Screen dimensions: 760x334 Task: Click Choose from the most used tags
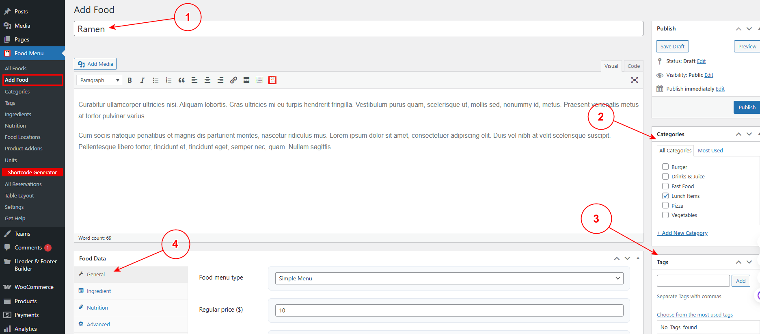(695, 314)
